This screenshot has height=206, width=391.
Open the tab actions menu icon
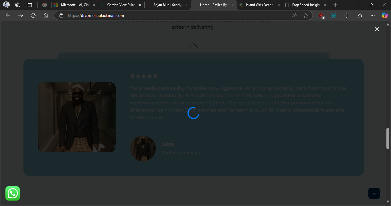click(x=30, y=5)
